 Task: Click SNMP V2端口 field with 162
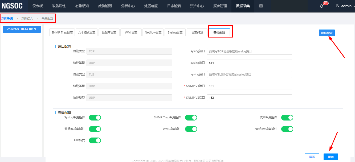[x=250, y=98]
